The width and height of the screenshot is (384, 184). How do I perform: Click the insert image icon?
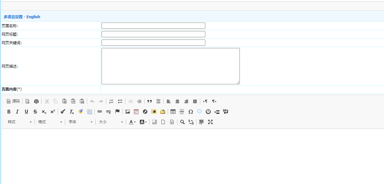(127, 112)
